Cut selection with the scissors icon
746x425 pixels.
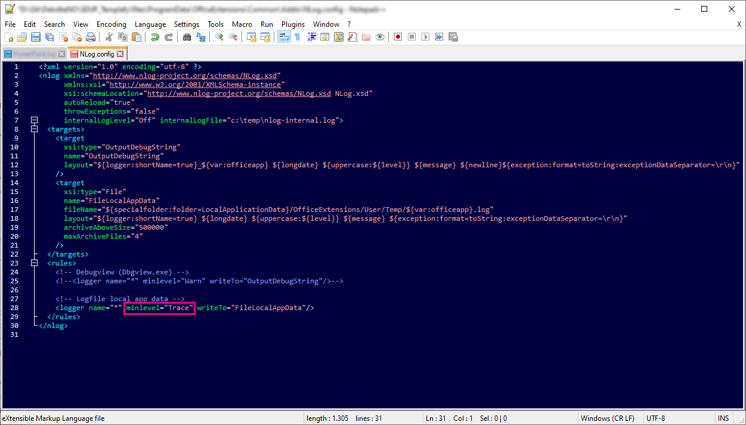click(x=109, y=37)
